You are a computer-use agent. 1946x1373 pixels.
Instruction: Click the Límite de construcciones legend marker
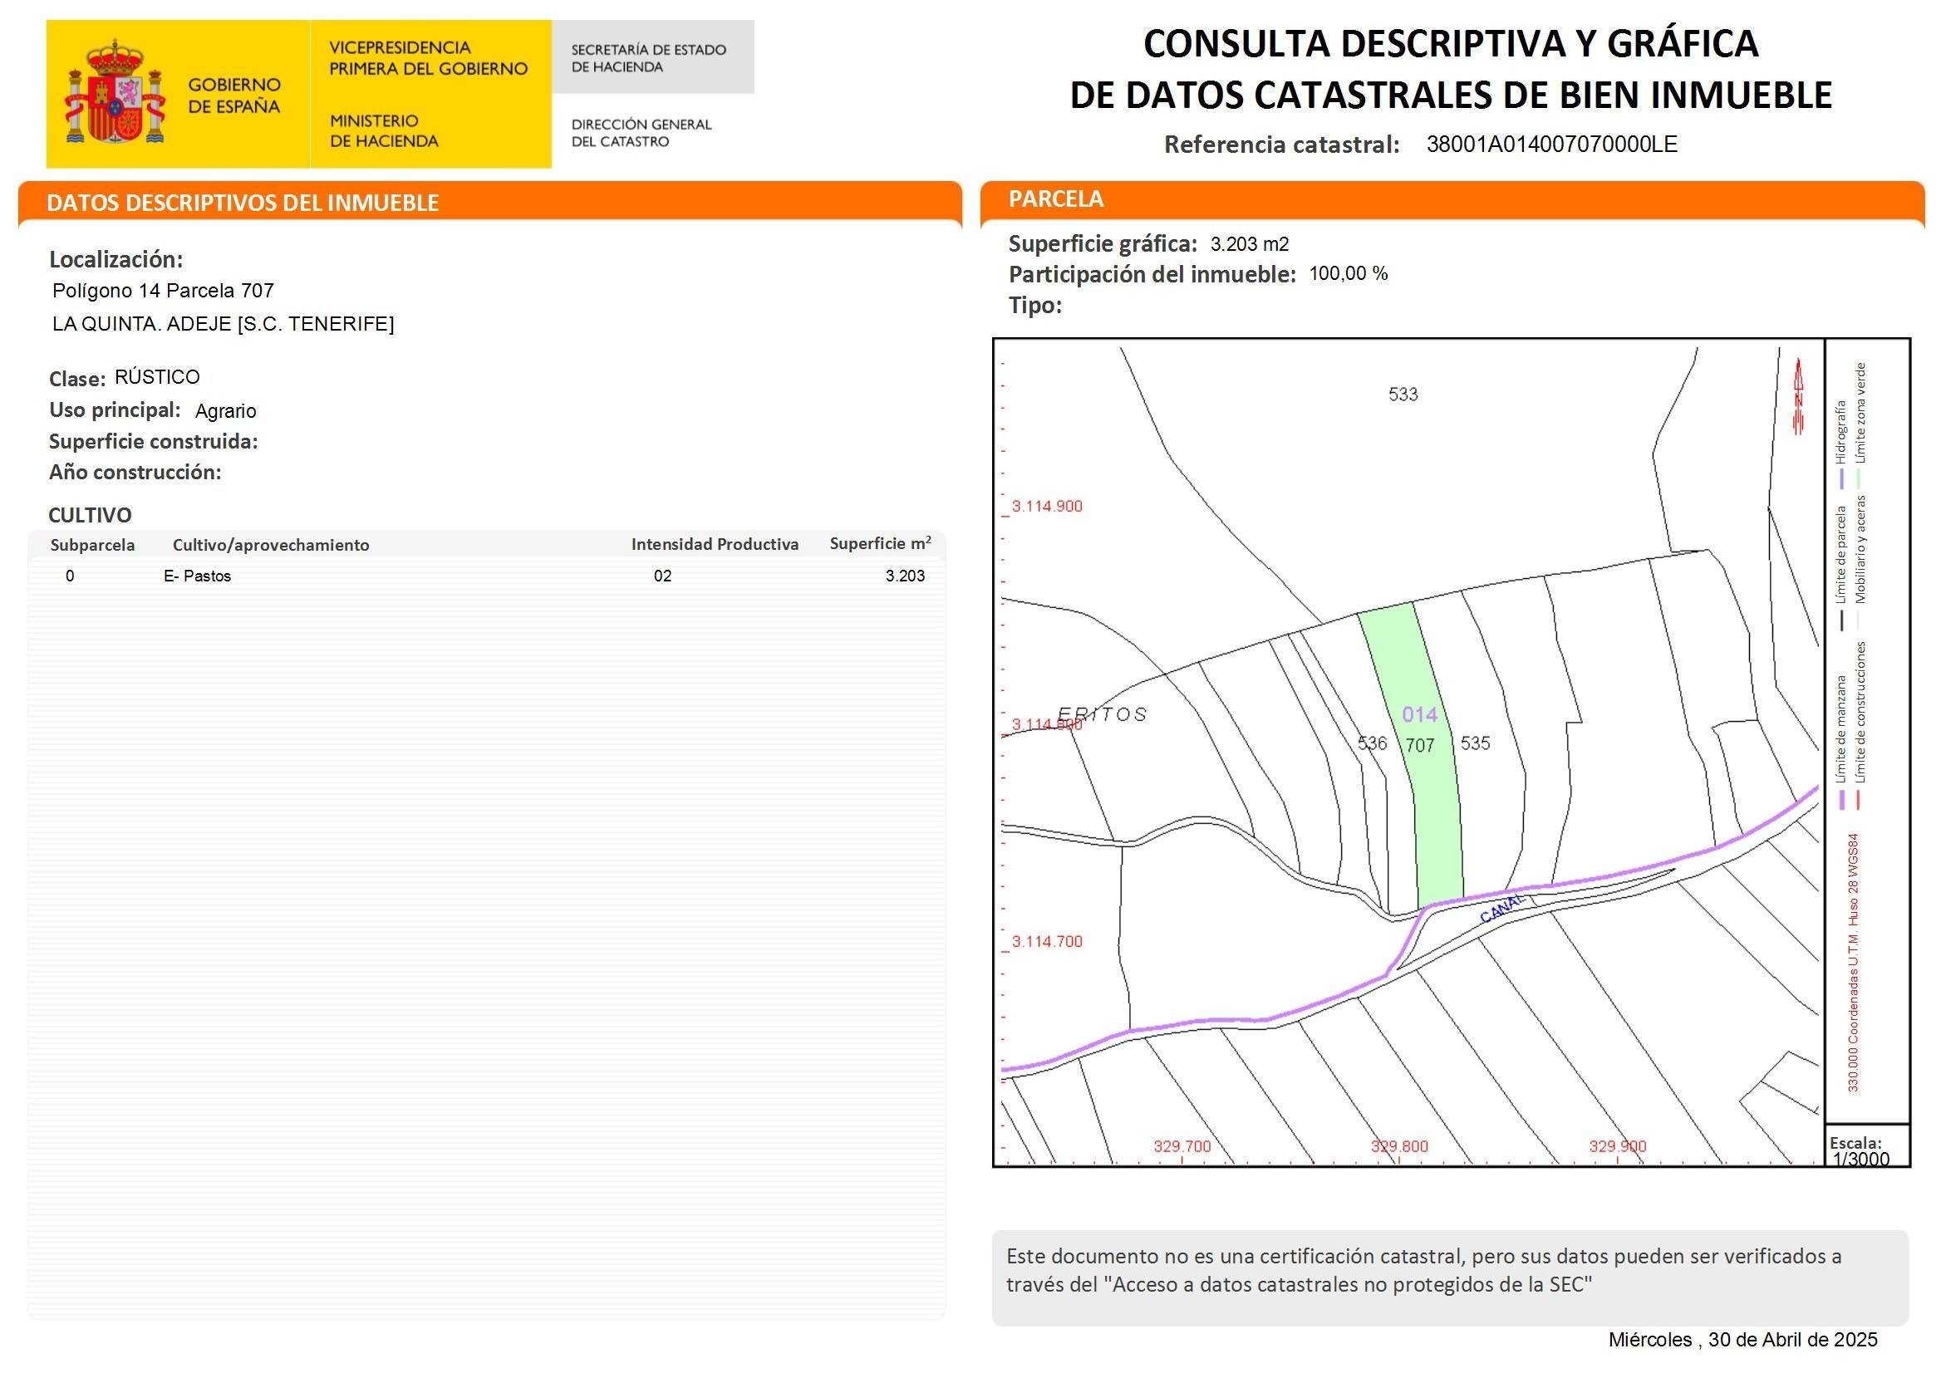click(x=1859, y=802)
